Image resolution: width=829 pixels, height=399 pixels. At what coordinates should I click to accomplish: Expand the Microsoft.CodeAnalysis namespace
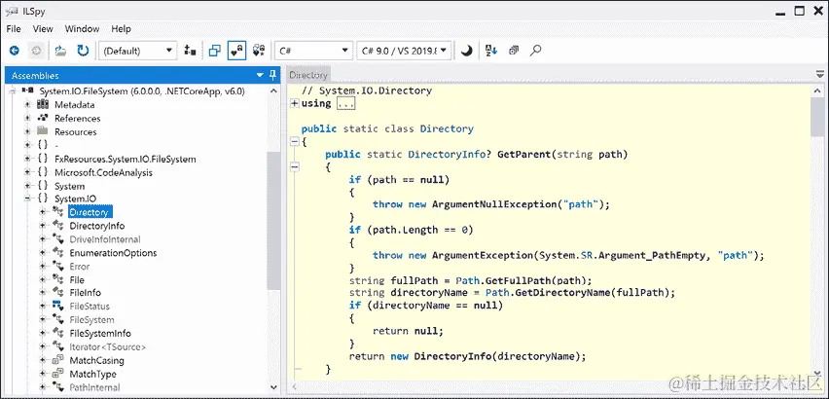click(x=27, y=172)
